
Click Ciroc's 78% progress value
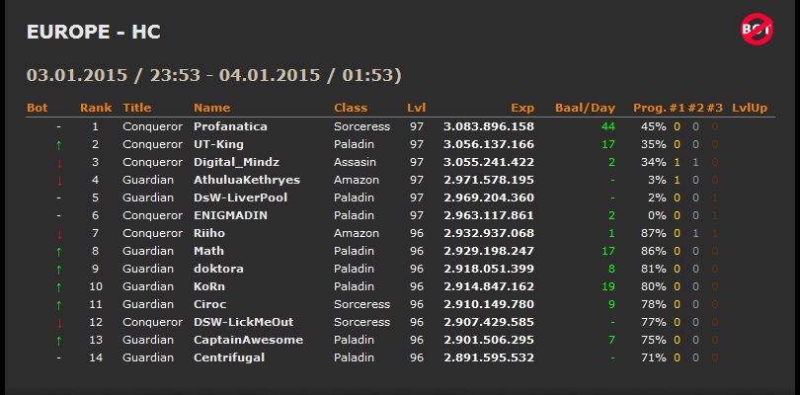[x=654, y=304]
